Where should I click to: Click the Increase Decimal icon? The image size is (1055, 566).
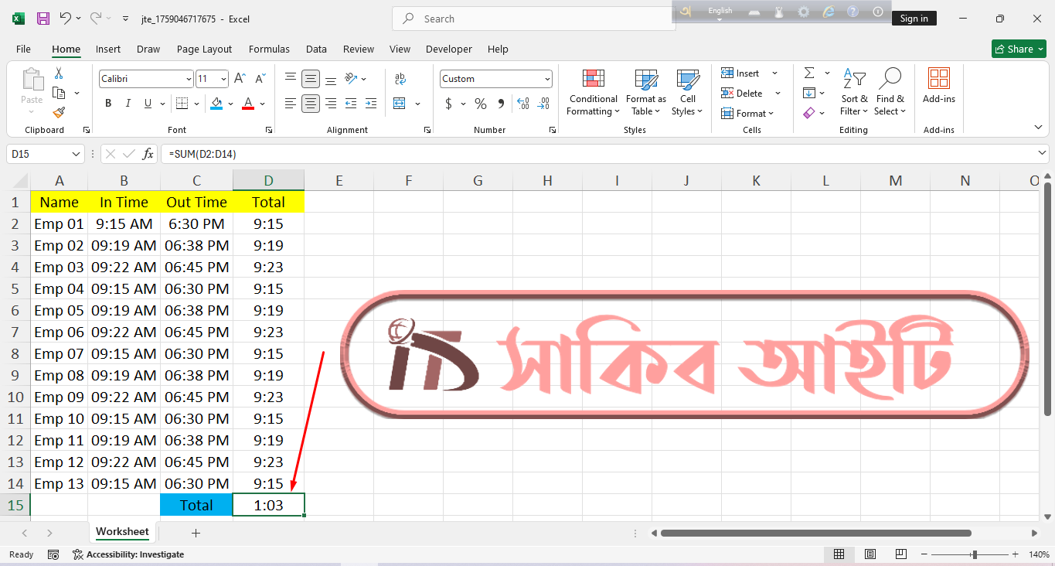pyautogui.click(x=522, y=104)
